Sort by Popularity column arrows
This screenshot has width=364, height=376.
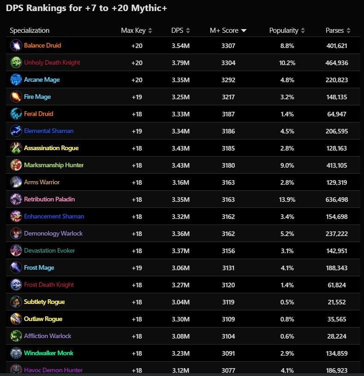[303, 30]
